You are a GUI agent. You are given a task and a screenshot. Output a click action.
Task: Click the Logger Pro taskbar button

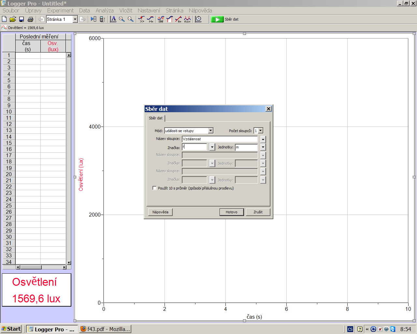coord(52,329)
